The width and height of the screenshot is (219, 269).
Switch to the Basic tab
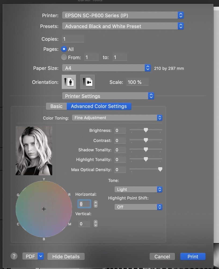56,106
